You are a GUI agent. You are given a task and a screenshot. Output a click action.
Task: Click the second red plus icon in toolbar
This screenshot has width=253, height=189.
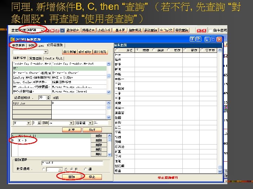pyautogui.click(x=204, y=30)
